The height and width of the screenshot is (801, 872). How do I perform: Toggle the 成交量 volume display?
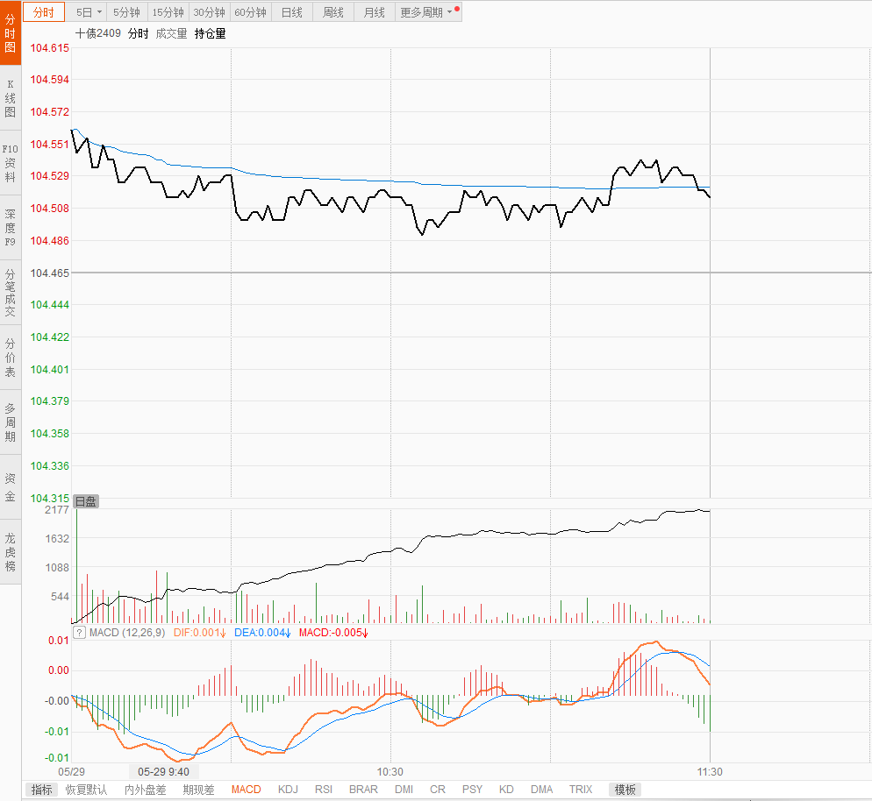point(171,33)
